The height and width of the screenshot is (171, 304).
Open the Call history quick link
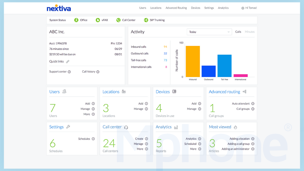(91, 72)
